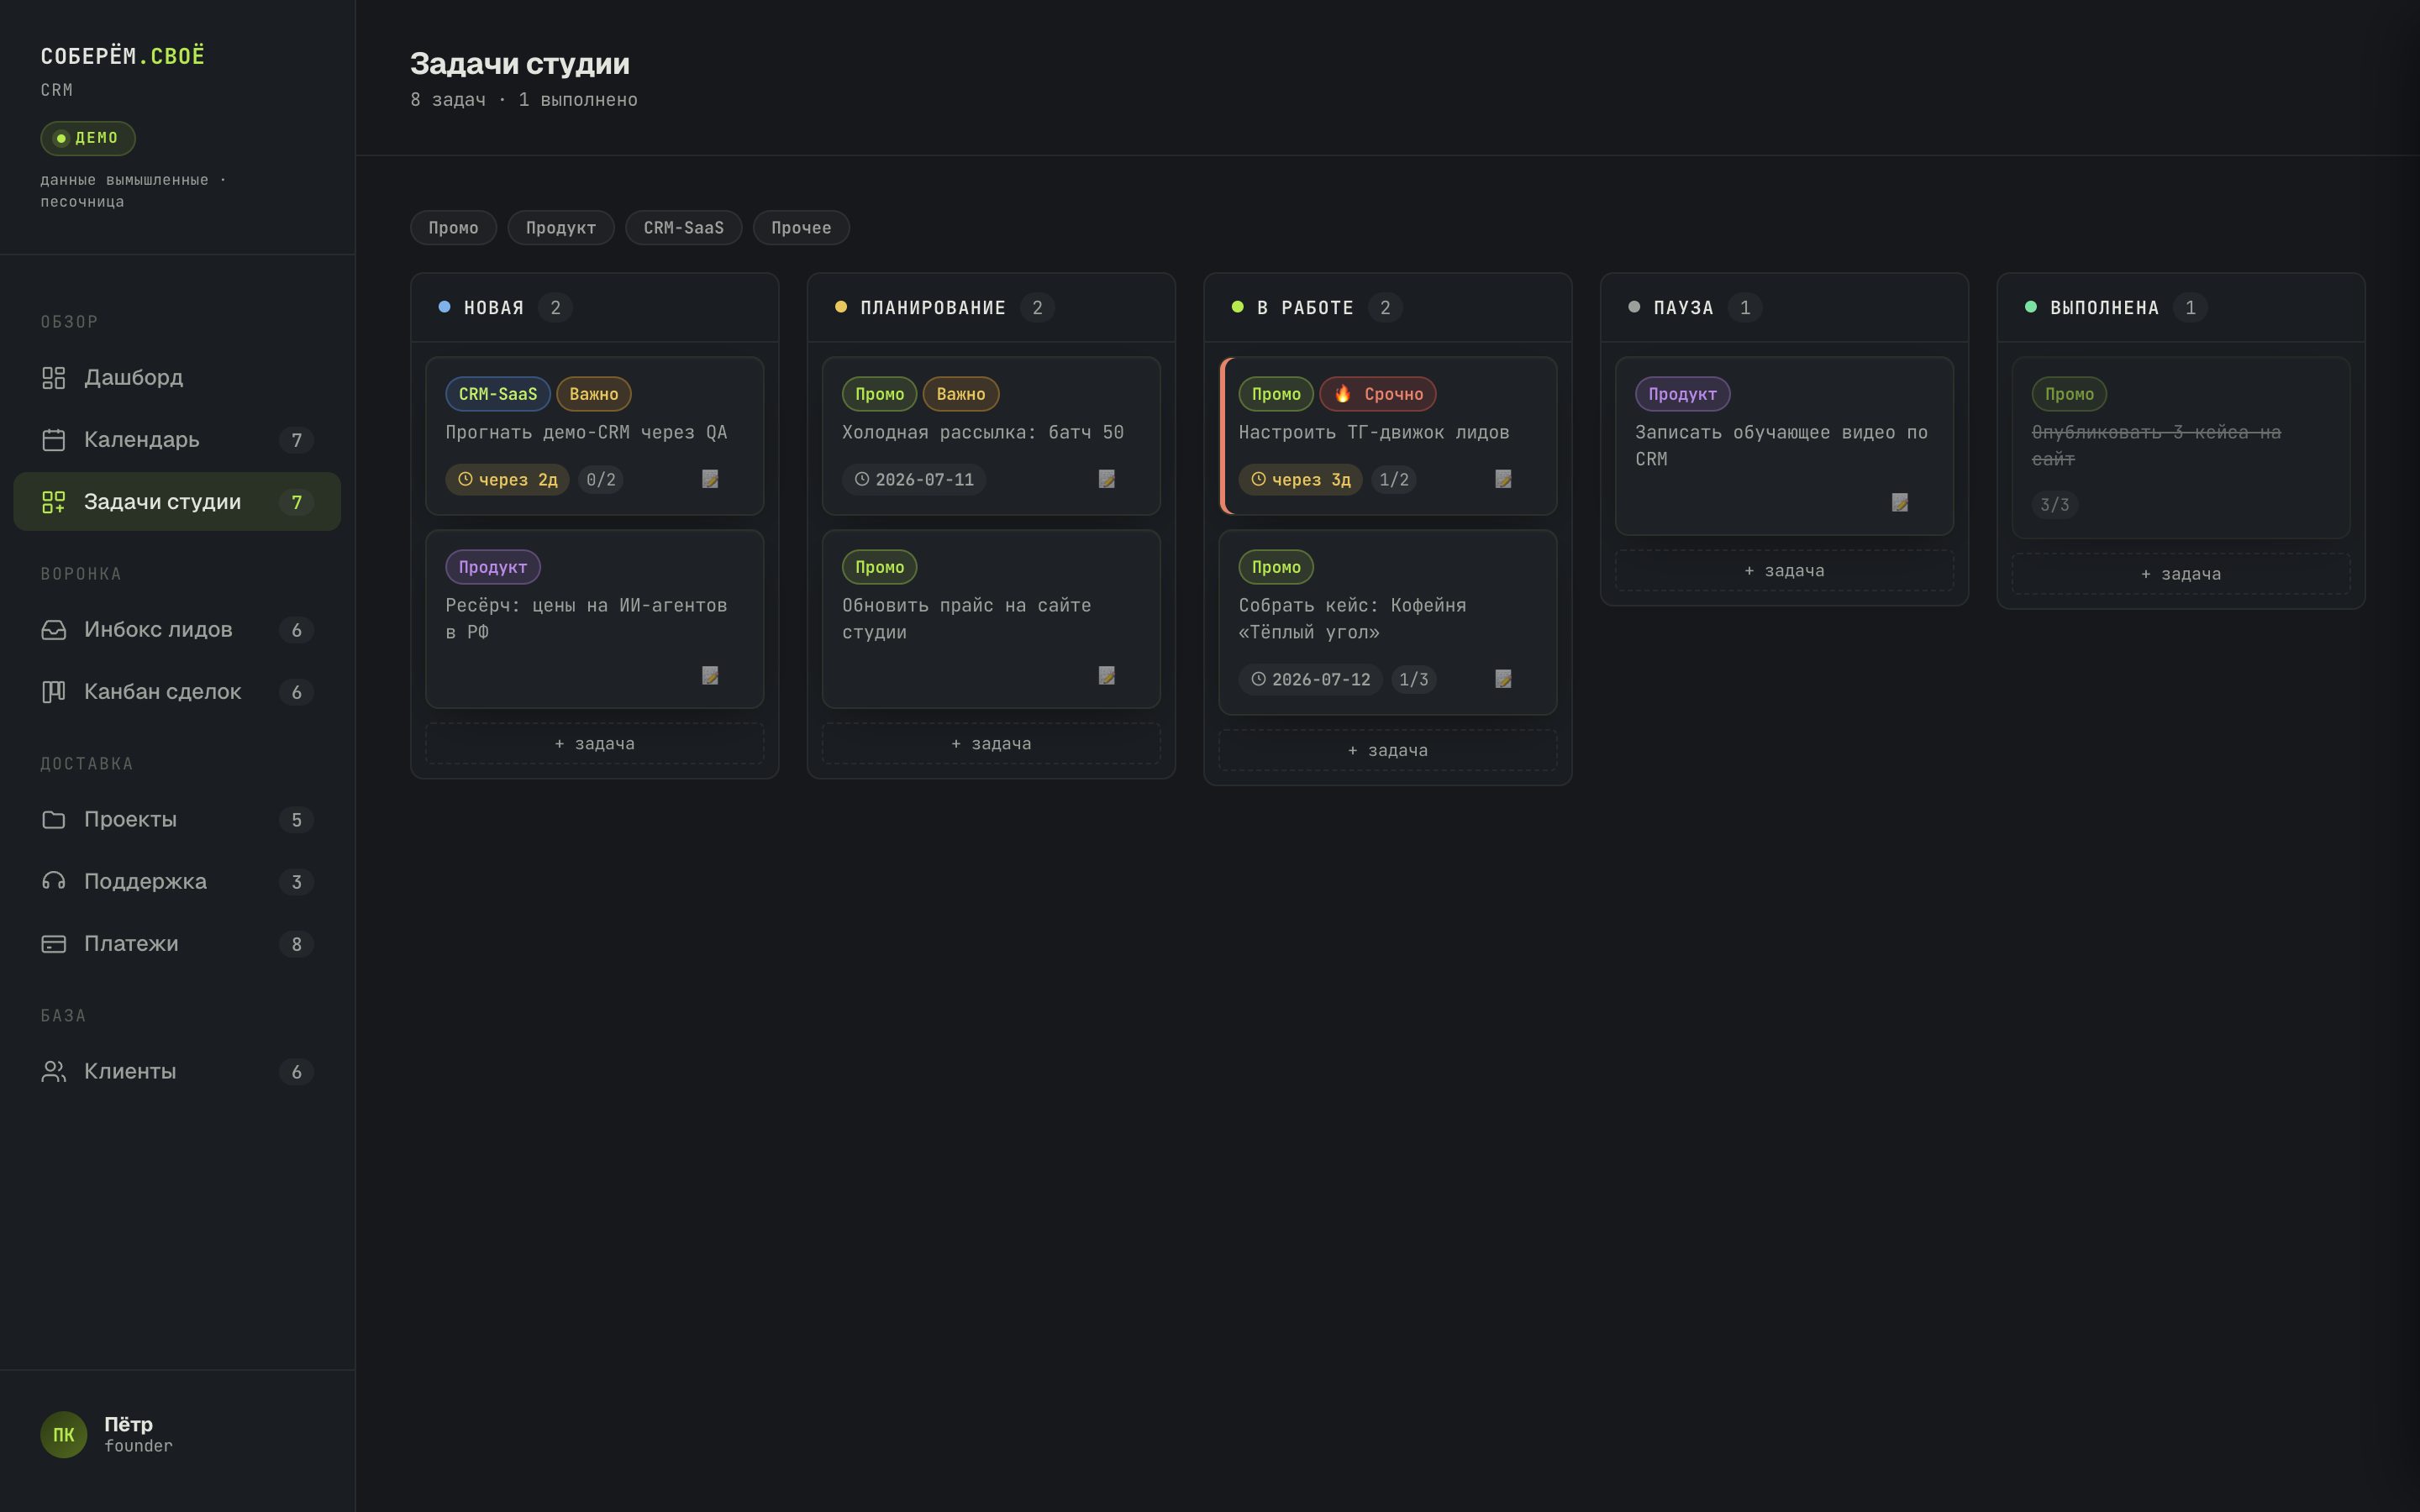Click the Задачи студии grid icon

[x=53, y=502]
